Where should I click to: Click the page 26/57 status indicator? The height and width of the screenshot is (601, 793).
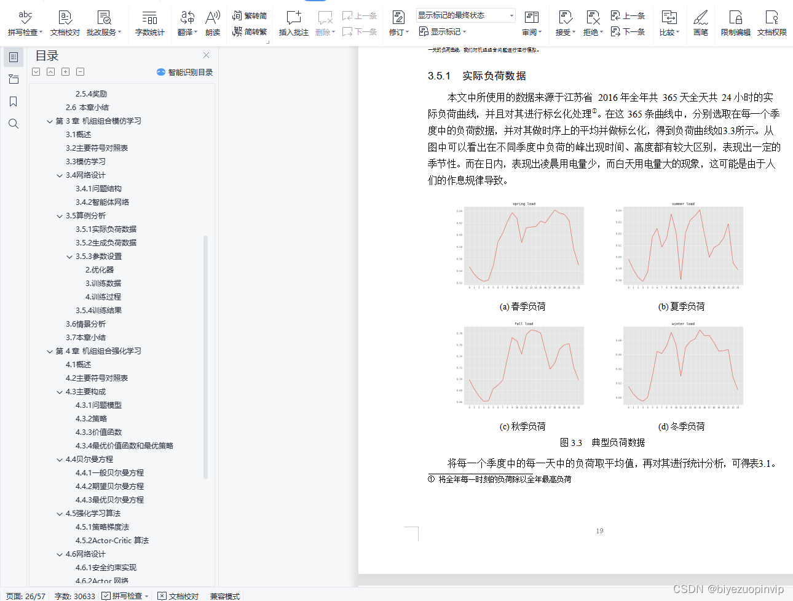(x=26, y=596)
